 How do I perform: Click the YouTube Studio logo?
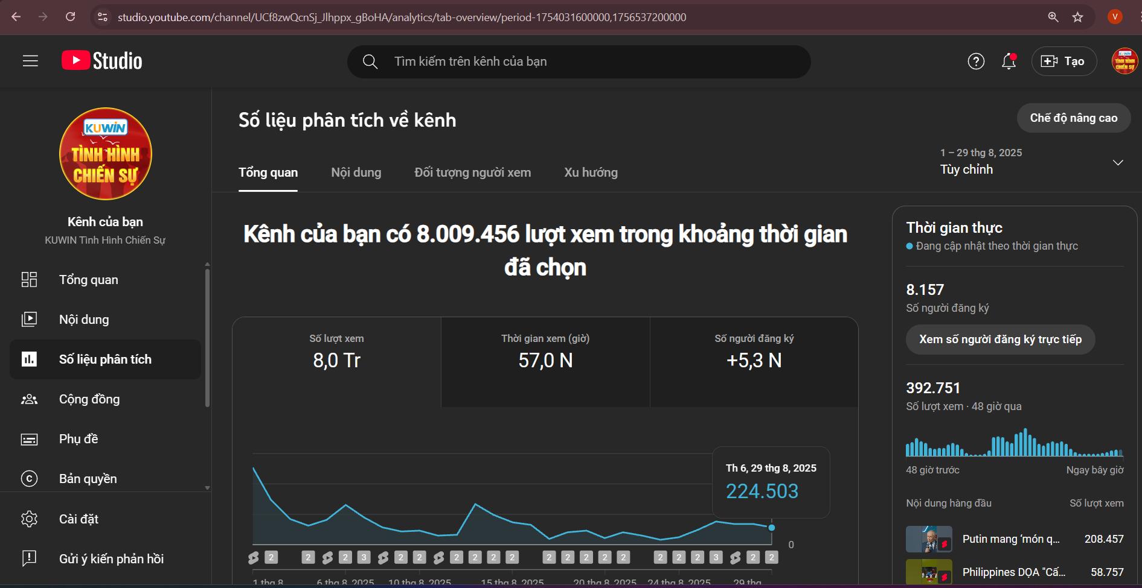click(102, 61)
